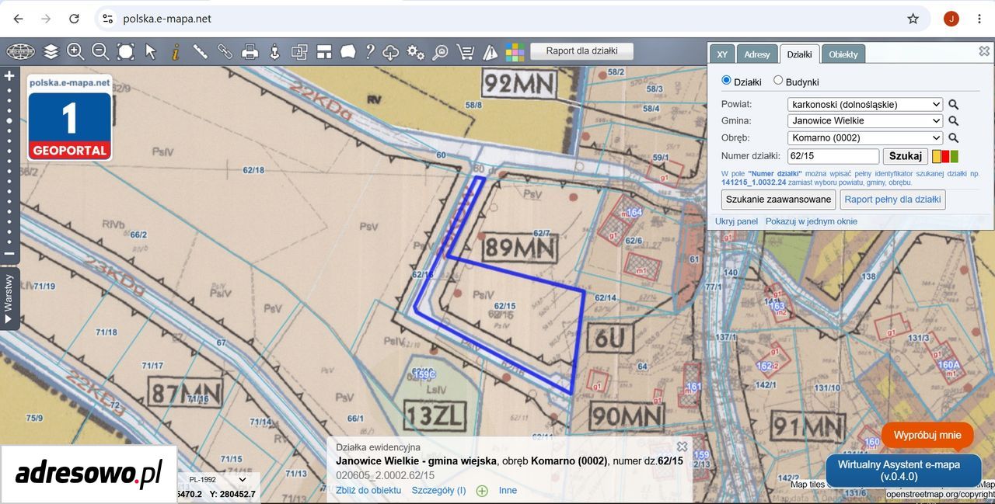
Task: Click the Szukaj button
Action: (906, 156)
